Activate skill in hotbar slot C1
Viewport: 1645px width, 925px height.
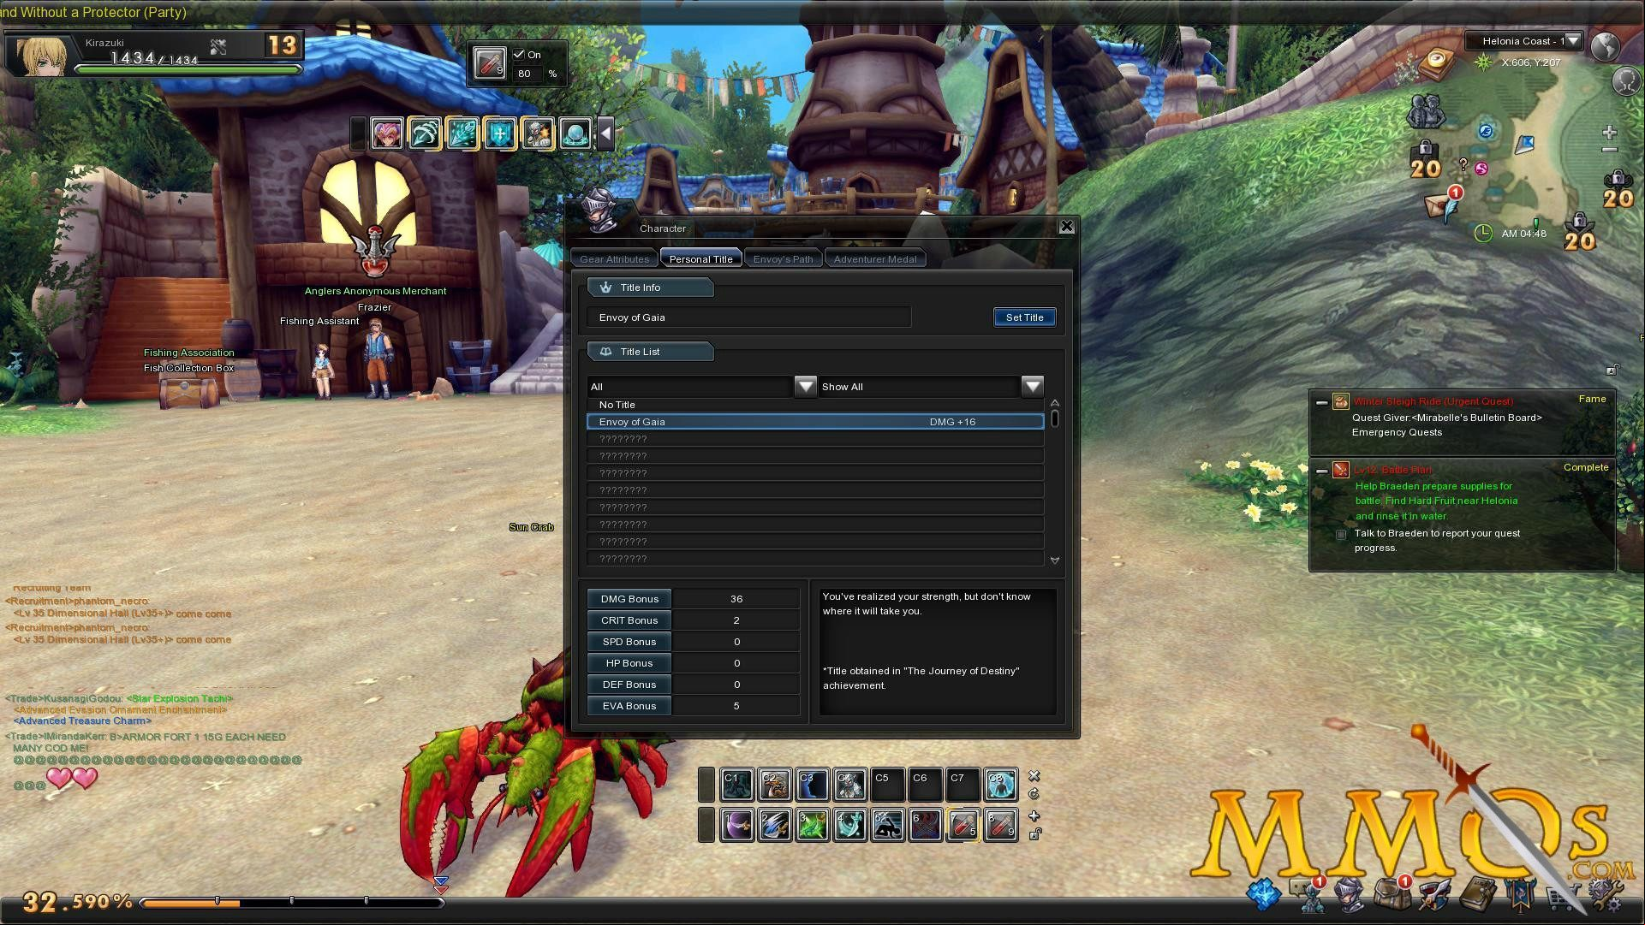pyautogui.click(x=736, y=784)
